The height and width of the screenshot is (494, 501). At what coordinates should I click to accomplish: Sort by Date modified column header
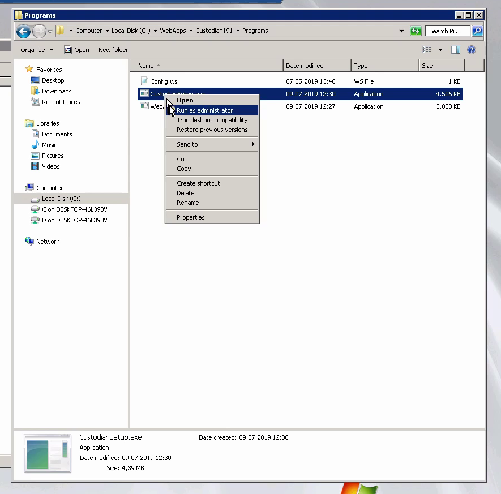click(317, 66)
